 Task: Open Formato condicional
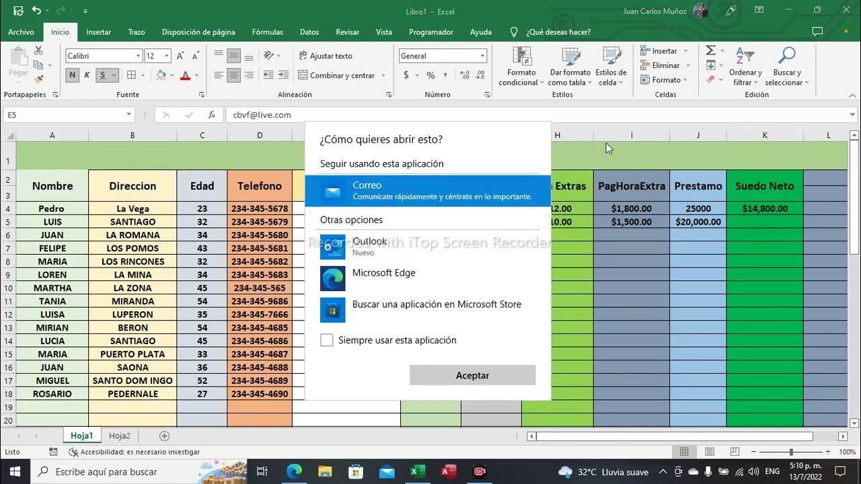521,67
